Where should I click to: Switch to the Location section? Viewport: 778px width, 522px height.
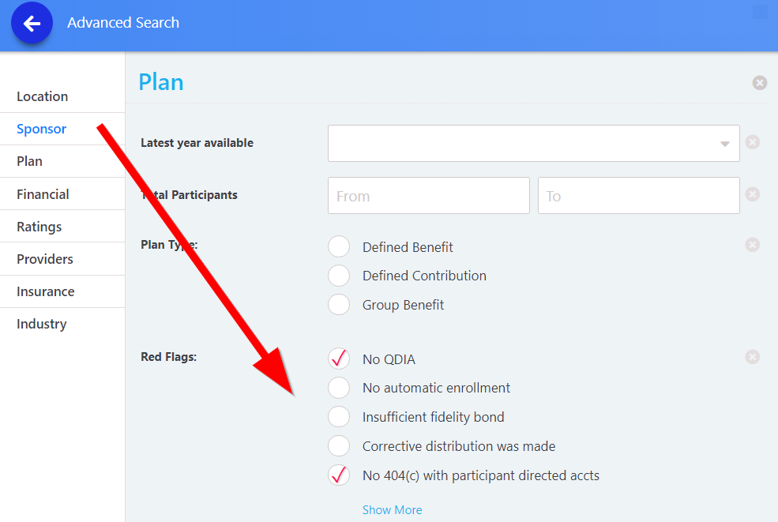(x=43, y=96)
